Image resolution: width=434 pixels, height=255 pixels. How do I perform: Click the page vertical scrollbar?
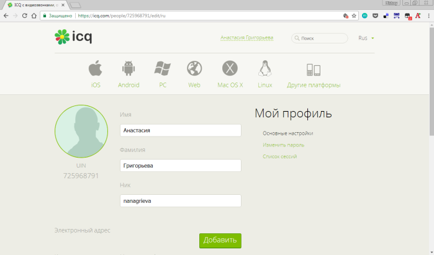[432, 82]
